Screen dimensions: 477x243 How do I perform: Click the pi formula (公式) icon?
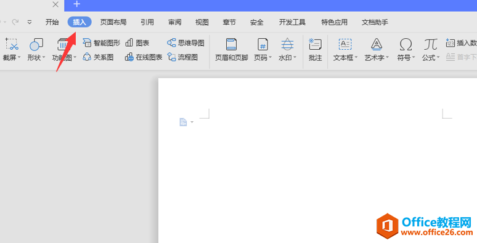click(431, 44)
